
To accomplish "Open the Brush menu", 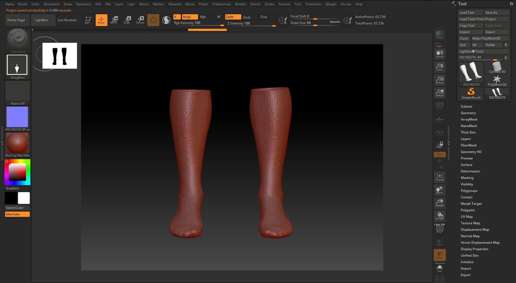I will click(x=23, y=4).
